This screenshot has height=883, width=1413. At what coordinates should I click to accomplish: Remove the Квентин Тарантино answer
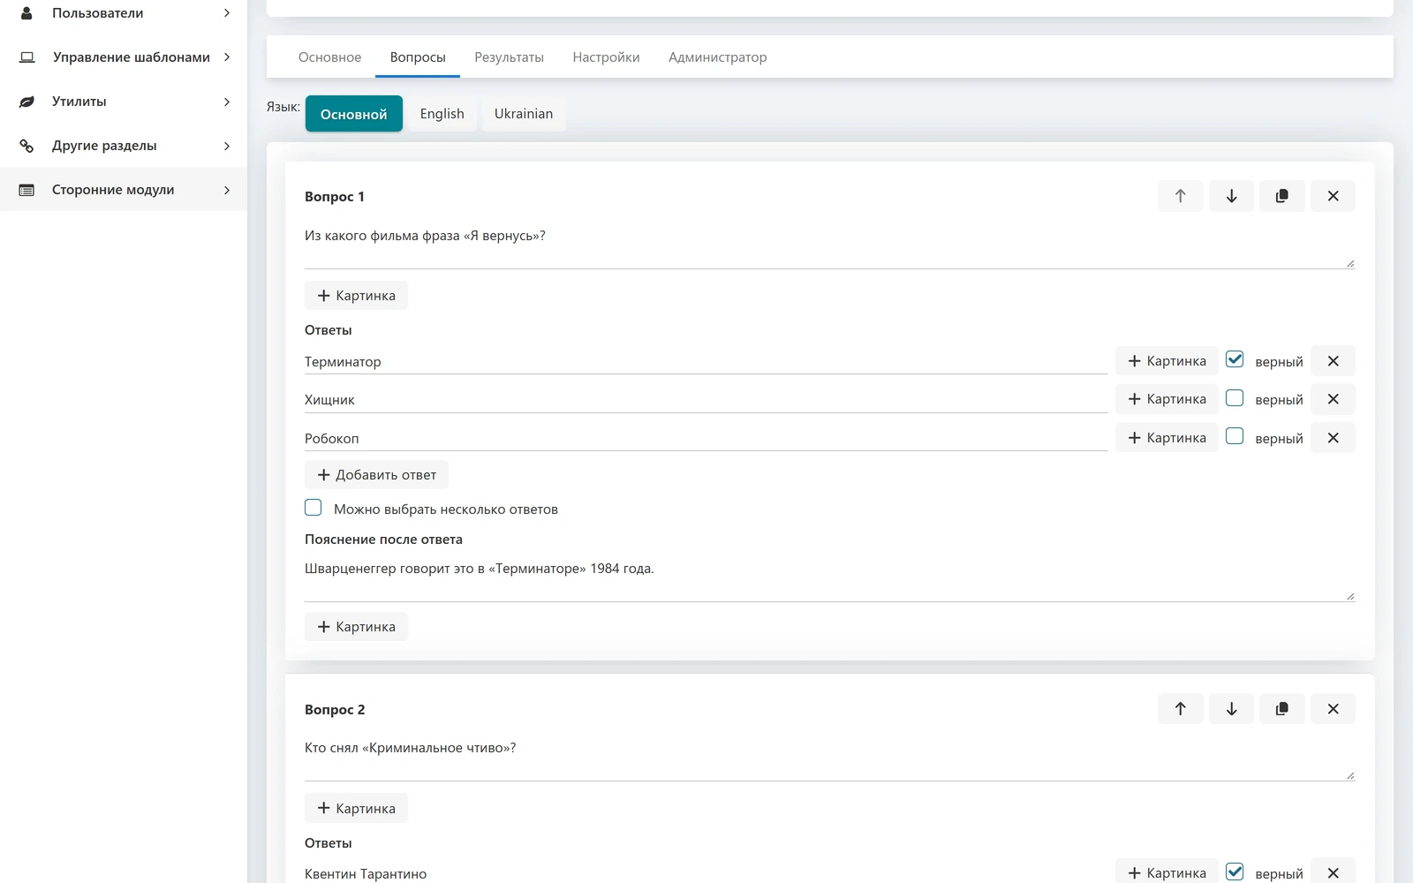click(x=1334, y=873)
